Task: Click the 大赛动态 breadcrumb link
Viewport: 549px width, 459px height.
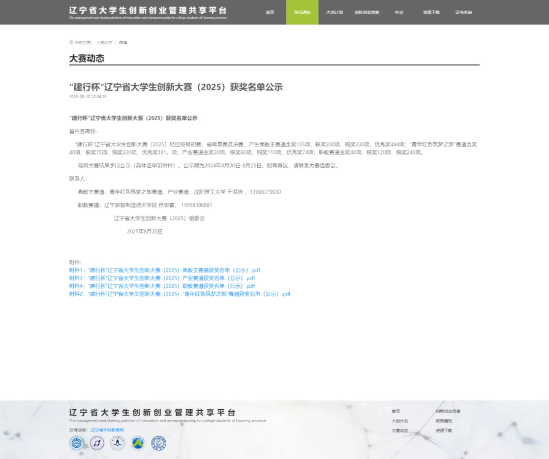Action: (x=104, y=43)
